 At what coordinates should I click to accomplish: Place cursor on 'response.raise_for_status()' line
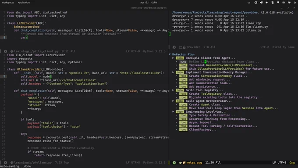point(50,141)
